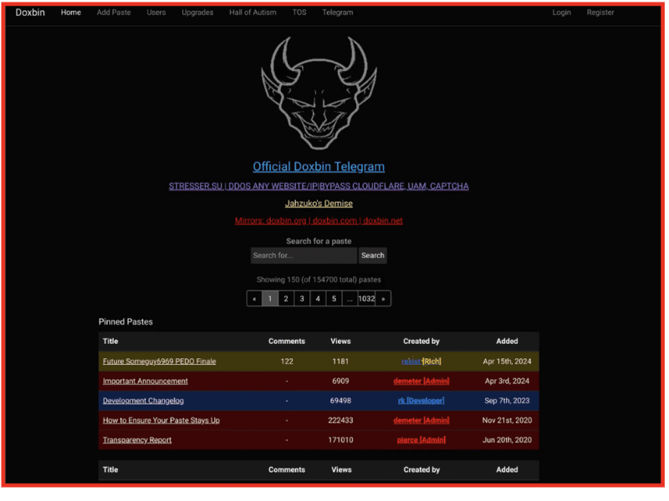
Task: Click the Doxbin brand name in navbar
Action: click(30, 13)
